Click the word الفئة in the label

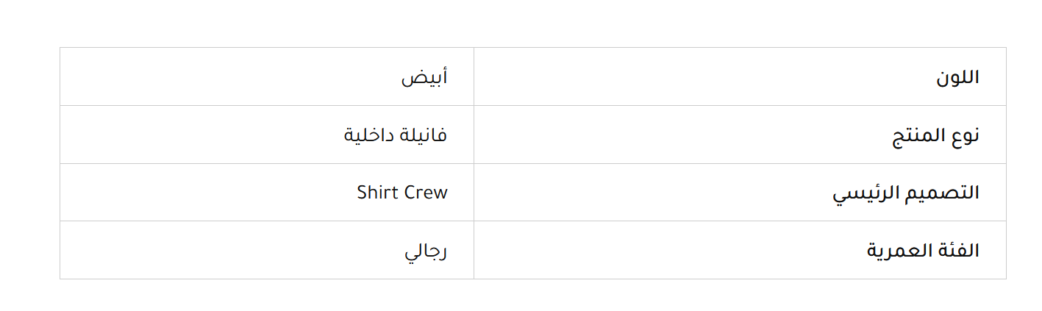tap(960, 251)
